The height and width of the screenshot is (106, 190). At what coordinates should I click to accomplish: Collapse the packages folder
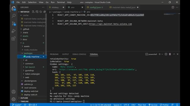coord(28,53)
